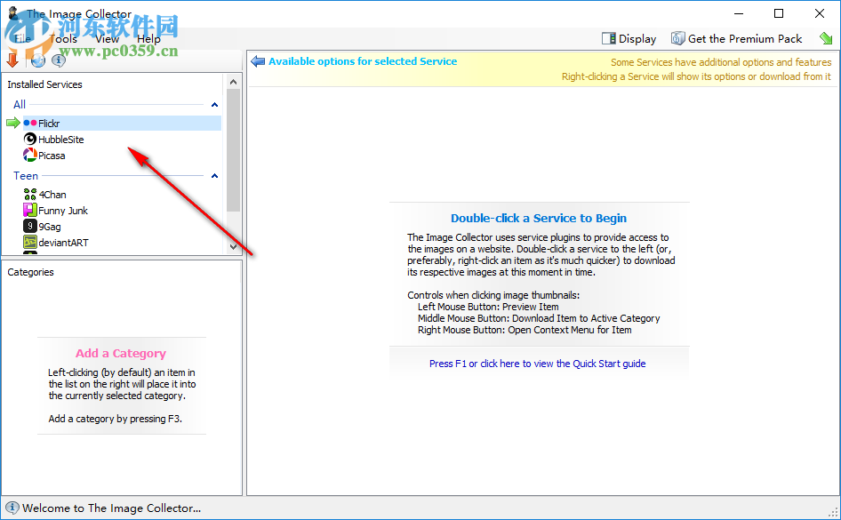This screenshot has height=520, width=841.
Task: Click the green arrow icon at top right
Action: [826, 38]
